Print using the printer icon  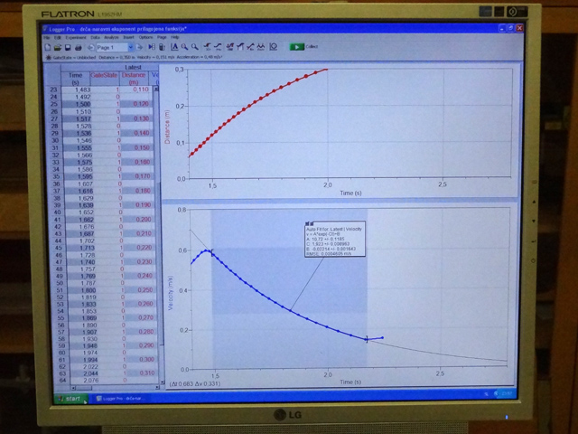click(x=78, y=47)
